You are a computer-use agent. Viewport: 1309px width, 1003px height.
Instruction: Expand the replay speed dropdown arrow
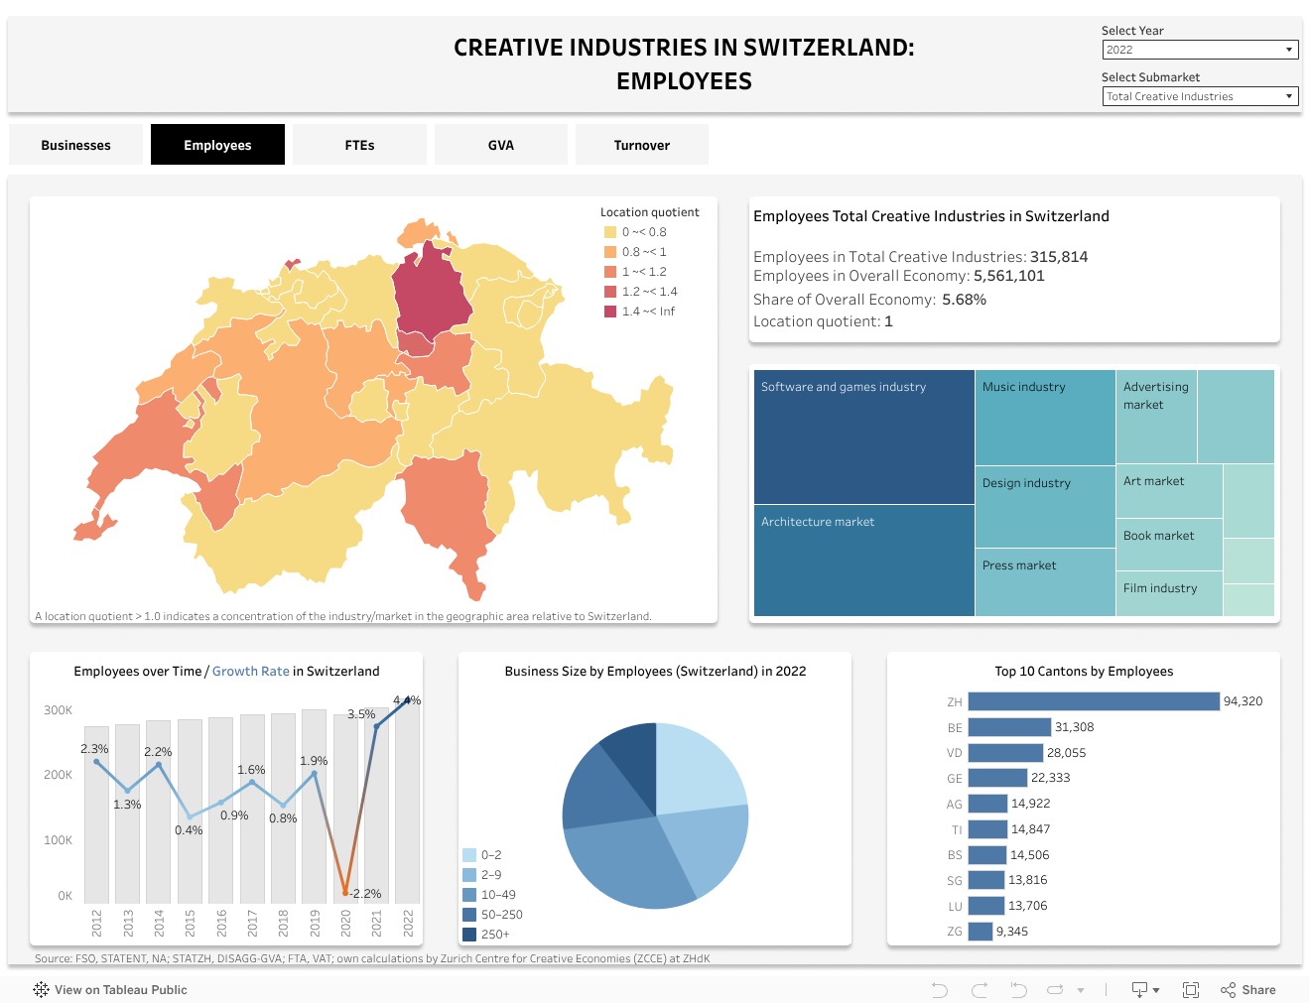(x=1081, y=990)
